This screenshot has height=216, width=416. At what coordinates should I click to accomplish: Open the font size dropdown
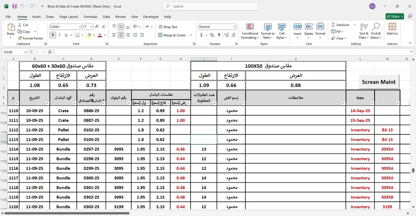91,27
